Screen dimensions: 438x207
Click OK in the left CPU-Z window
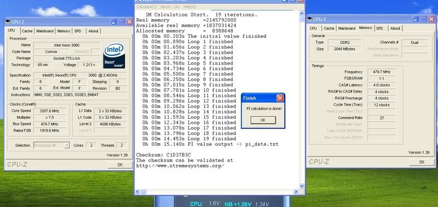click(120, 164)
